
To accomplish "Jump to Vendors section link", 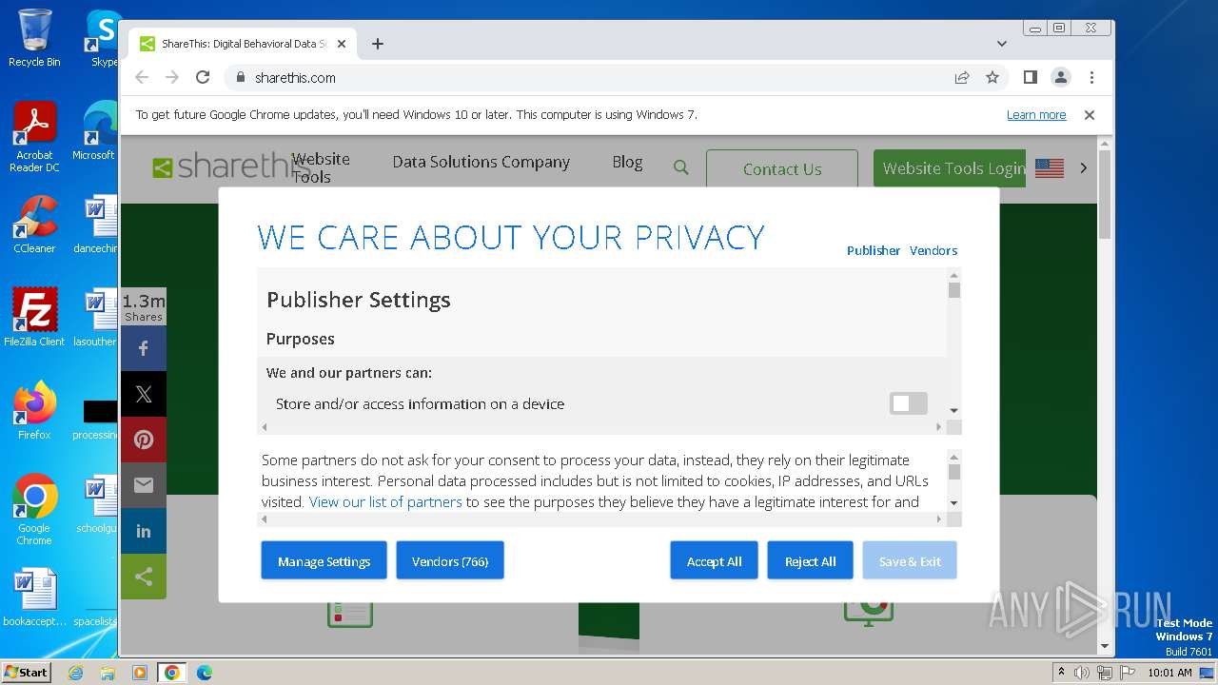I will 933,250.
